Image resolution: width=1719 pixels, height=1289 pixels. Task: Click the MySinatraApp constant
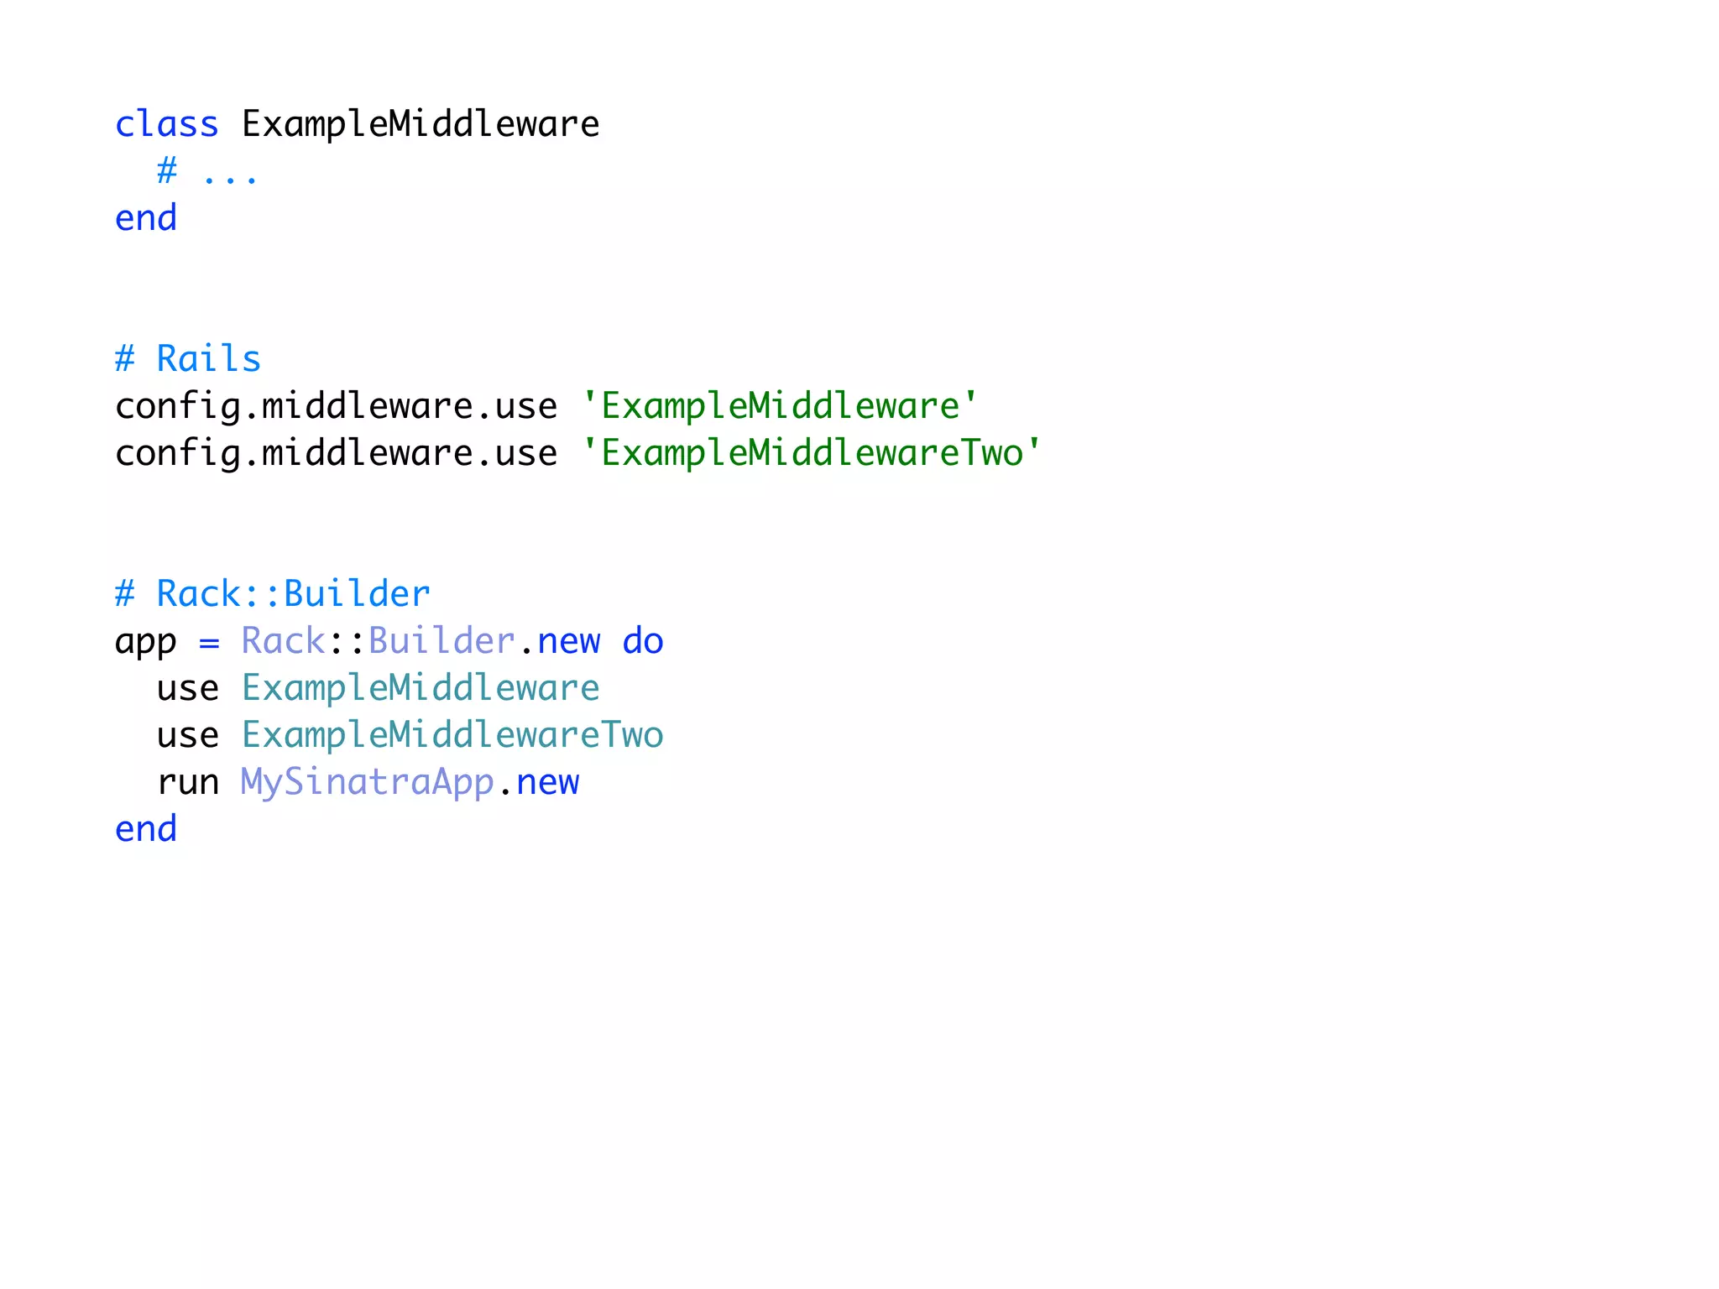[x=368, y=782]
